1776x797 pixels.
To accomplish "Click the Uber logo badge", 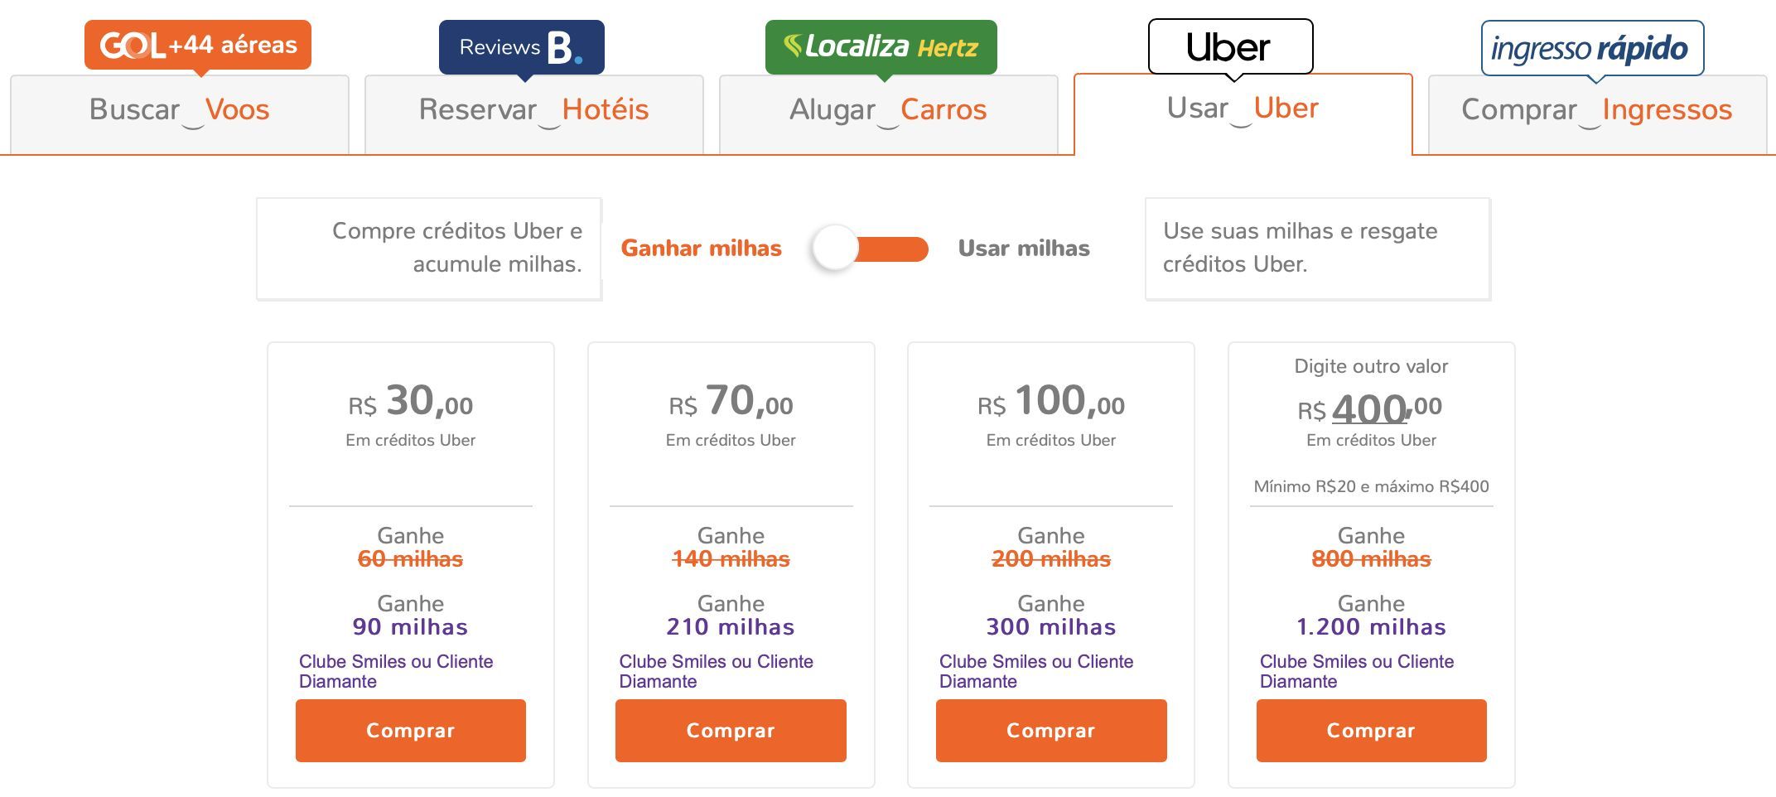I will [1230, 47].
